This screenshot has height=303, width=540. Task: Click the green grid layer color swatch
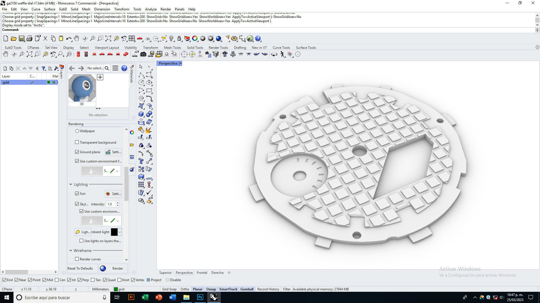coord(49,82)
